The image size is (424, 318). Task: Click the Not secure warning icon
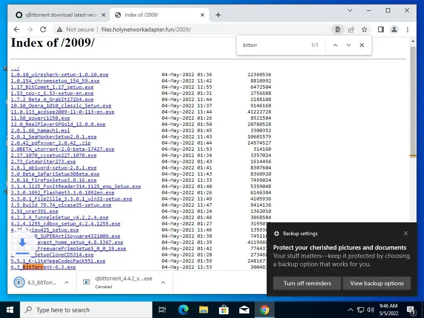click(60, 29)
